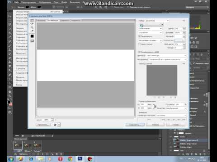Select the Lasso tool in Photoshop toolbar
Image resolution: width=217 pixels, height=162 pixels.
(10, 24)
